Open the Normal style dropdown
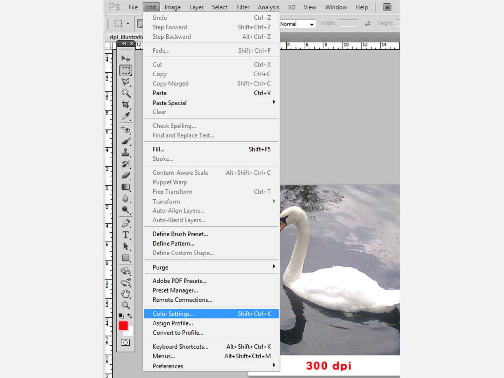This screenshot has height=378, width=504. click(x=297, y=24)
